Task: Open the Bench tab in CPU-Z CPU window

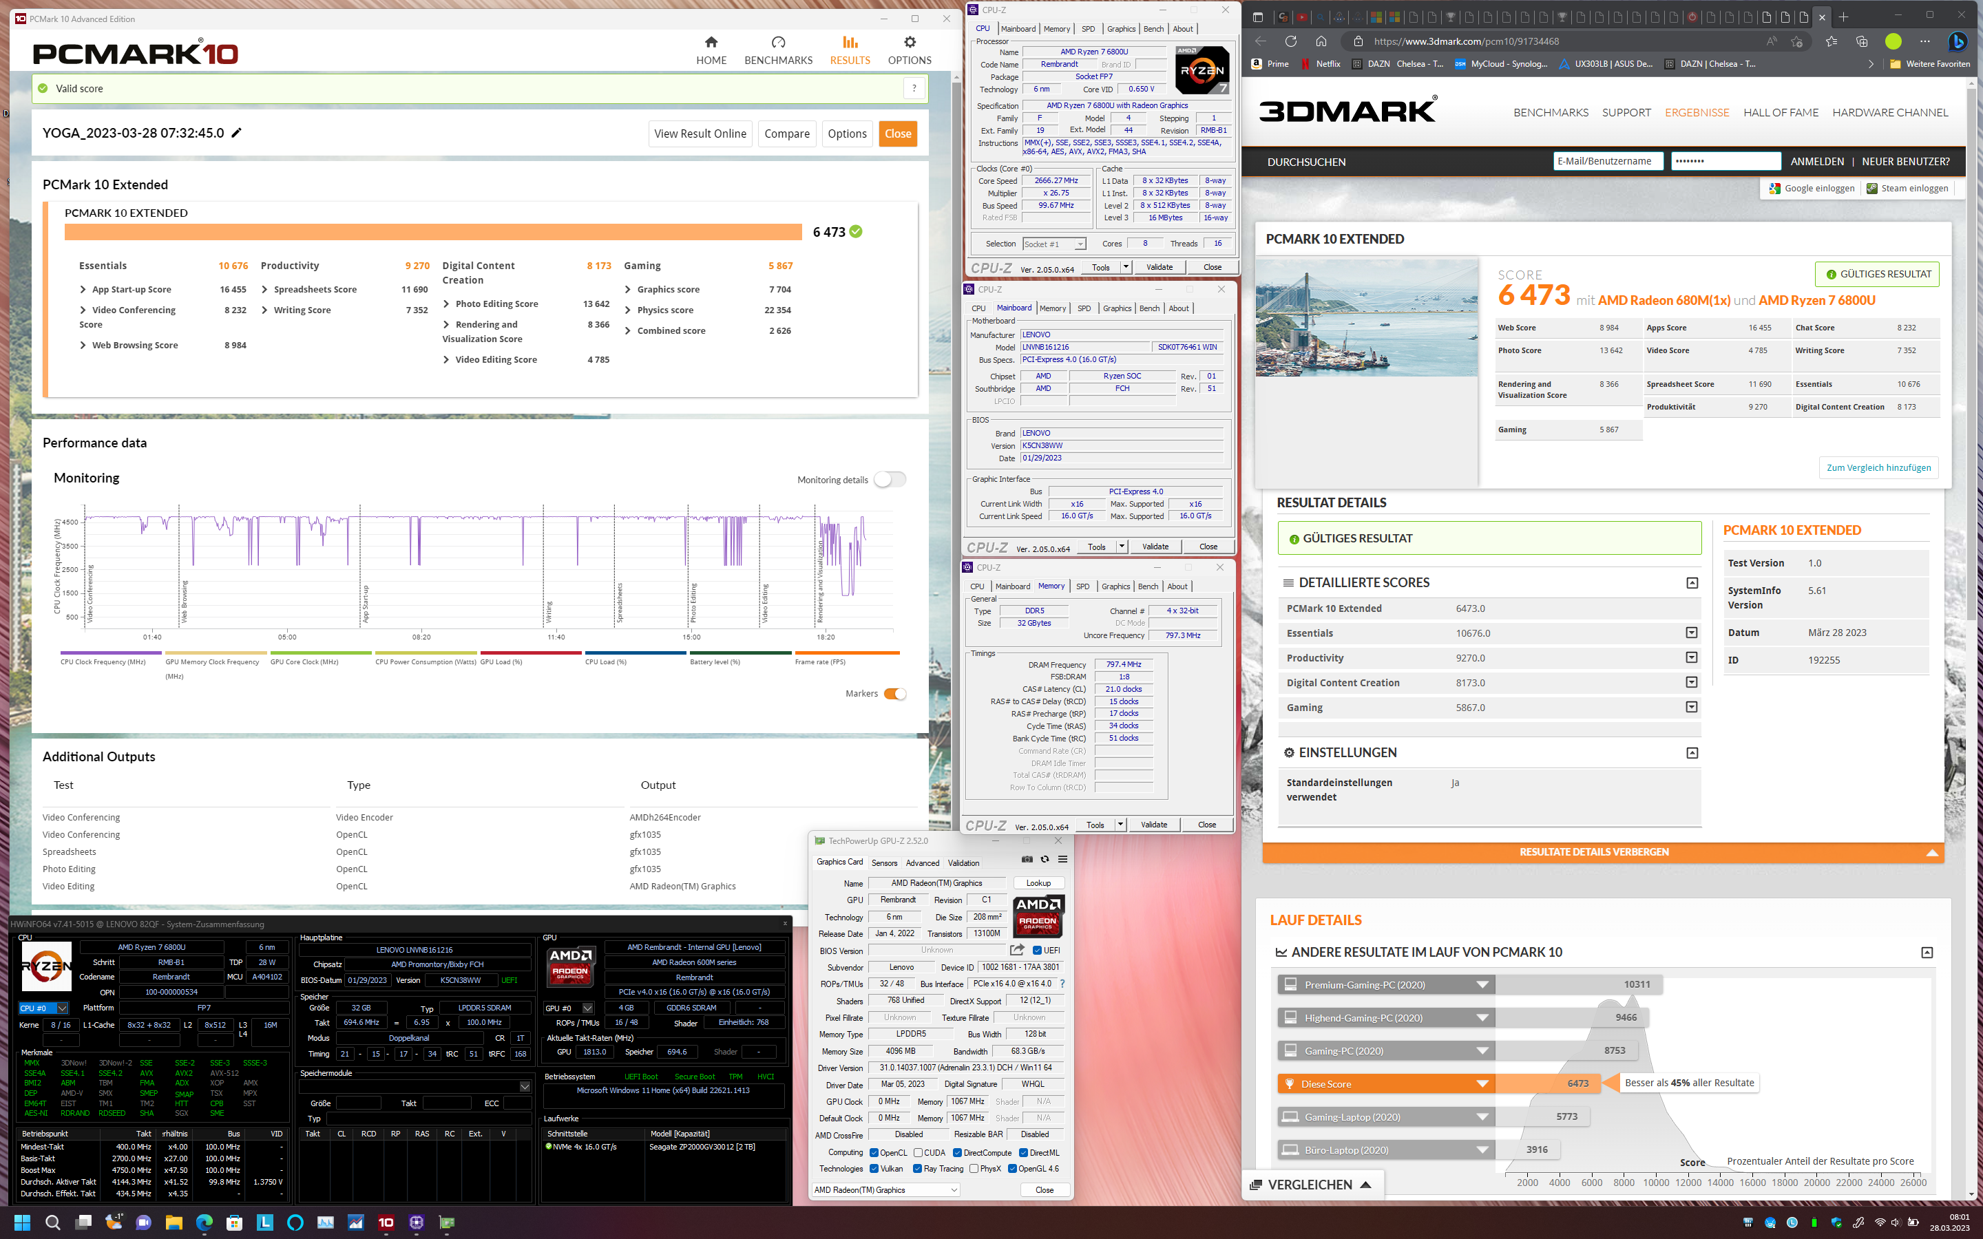Action: [x=1153, y=29]
